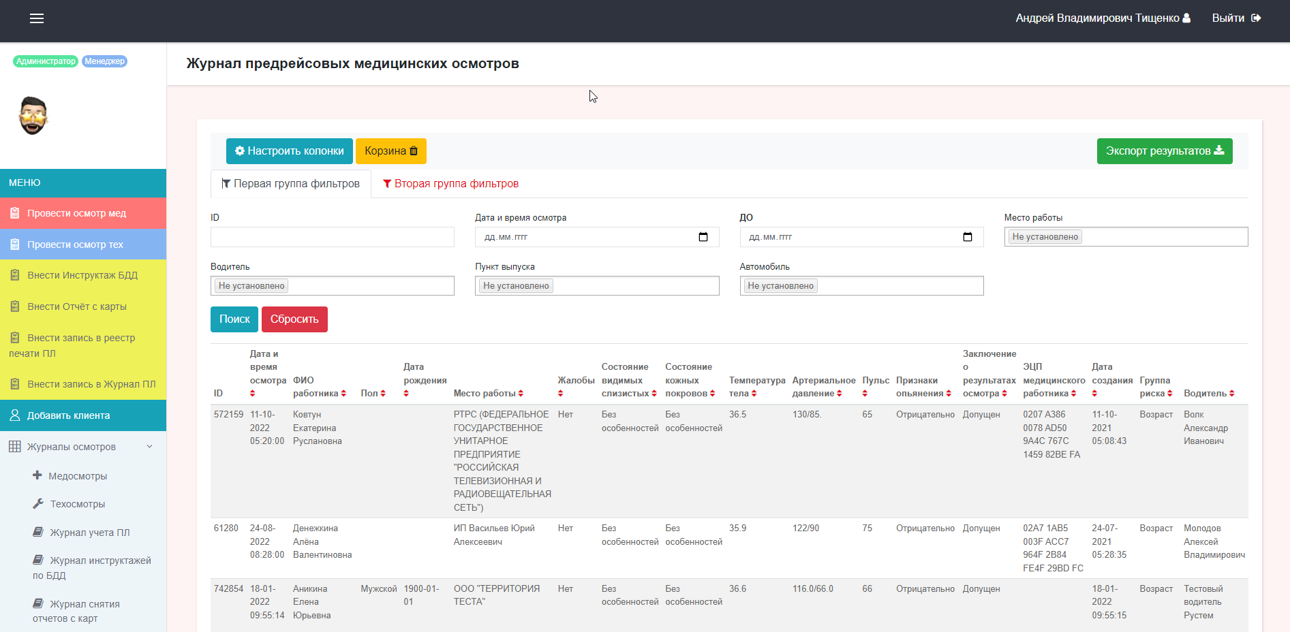This screenshot has height=632, width=1290.
Task: Sort by Дата создания column
Action: pyautogui.click(x=1094, y=394)
